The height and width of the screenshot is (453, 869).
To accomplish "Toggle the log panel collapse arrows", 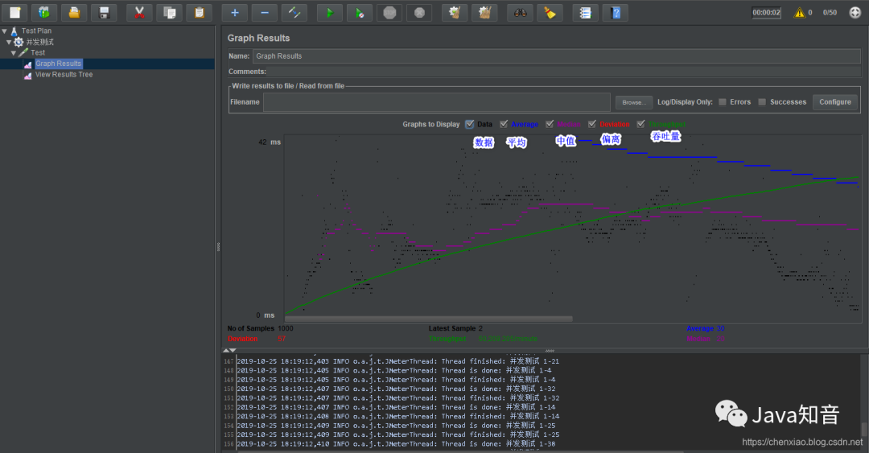I will (229, 351).
